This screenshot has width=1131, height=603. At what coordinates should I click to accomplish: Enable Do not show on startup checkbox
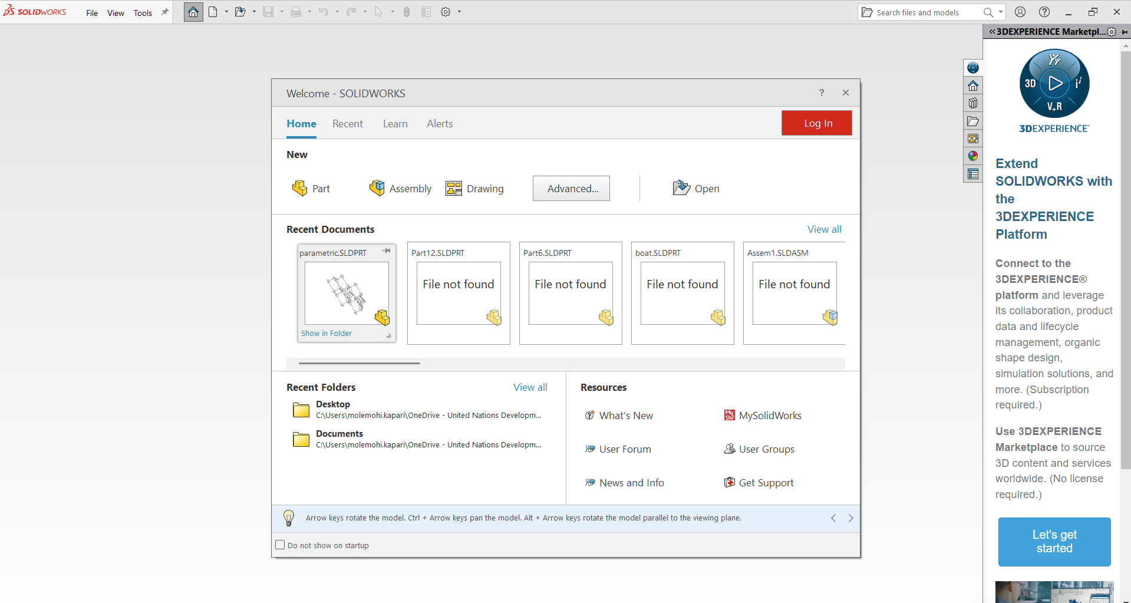point(280,545)
